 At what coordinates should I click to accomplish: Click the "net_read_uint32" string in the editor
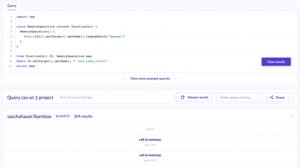(x=93, y=61)
